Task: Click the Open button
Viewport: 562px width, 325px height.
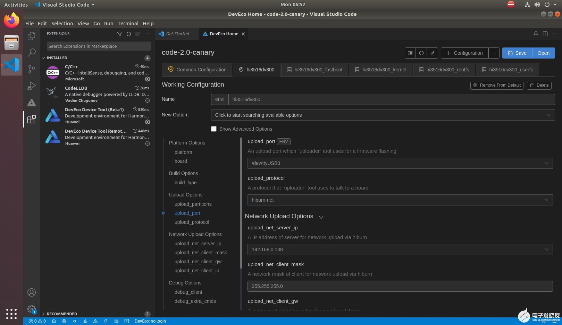Action: [544, 53]
